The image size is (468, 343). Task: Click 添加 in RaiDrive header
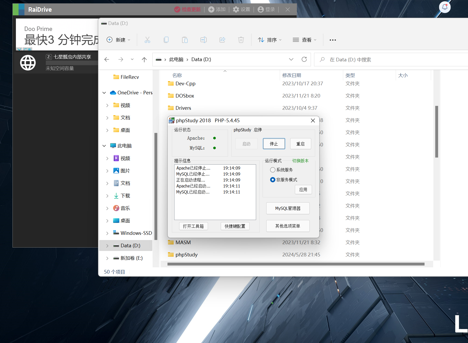pyautogui.click(x=217, y=9)
